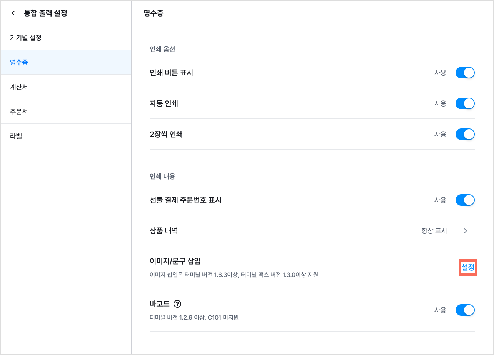This screenshot has width=494, height=355.
Task: Go to the 계산서 sidebar section
Action: tap(66, 87)
